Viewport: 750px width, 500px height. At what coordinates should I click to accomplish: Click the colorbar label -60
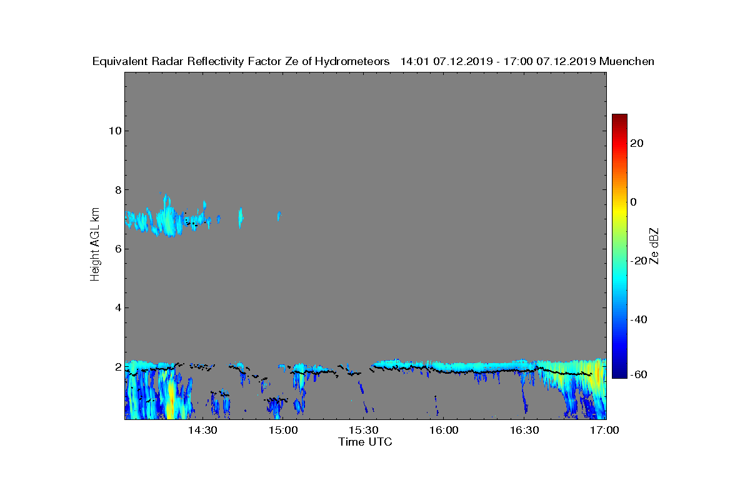637,374
